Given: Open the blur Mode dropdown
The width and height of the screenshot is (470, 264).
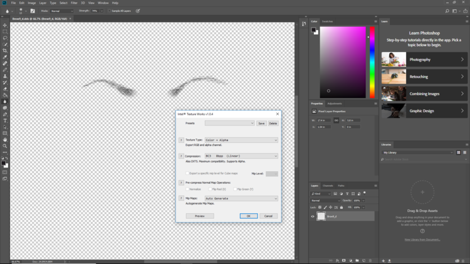Looking at the screenshot, I should point(62,11).
